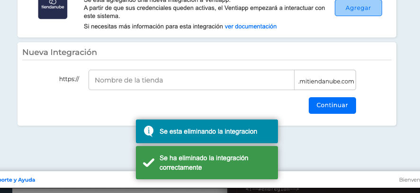Click the Nueva Integración heading
Screen dimensions: 420x193
pos(60,52)
